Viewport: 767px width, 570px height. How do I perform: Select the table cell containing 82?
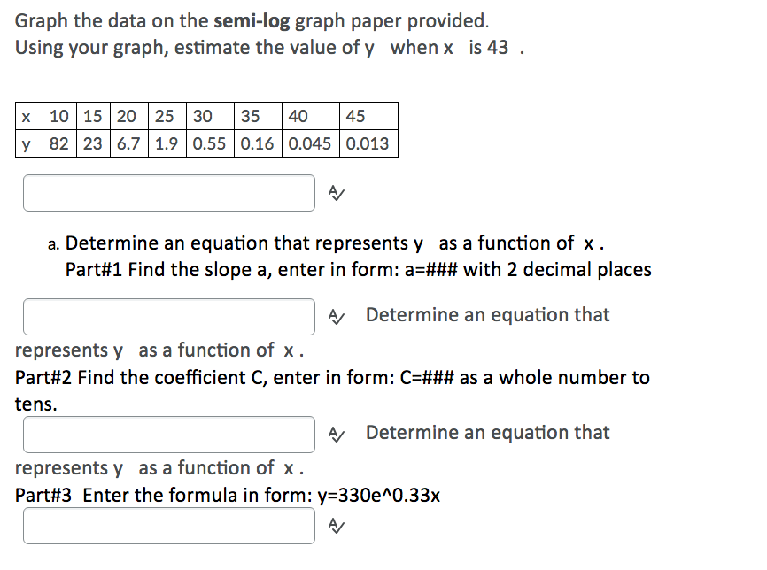(x=57, y=144)
